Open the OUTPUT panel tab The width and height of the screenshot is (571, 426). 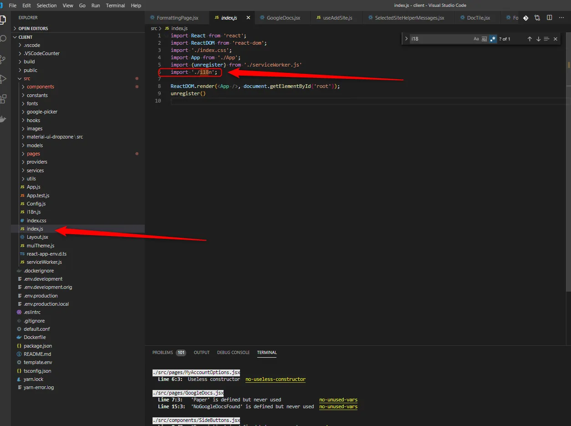(x=202, y=353)
